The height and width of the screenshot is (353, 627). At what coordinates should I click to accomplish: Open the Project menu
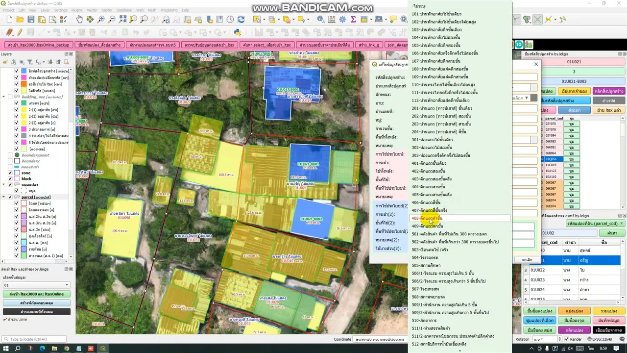[9, 10]
